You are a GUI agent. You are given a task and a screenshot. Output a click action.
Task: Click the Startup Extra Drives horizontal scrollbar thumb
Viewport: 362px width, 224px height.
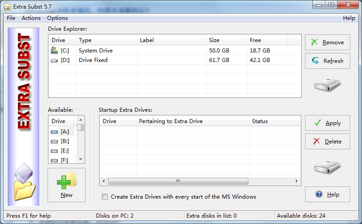pyautogui.click(x=178, y=181)
